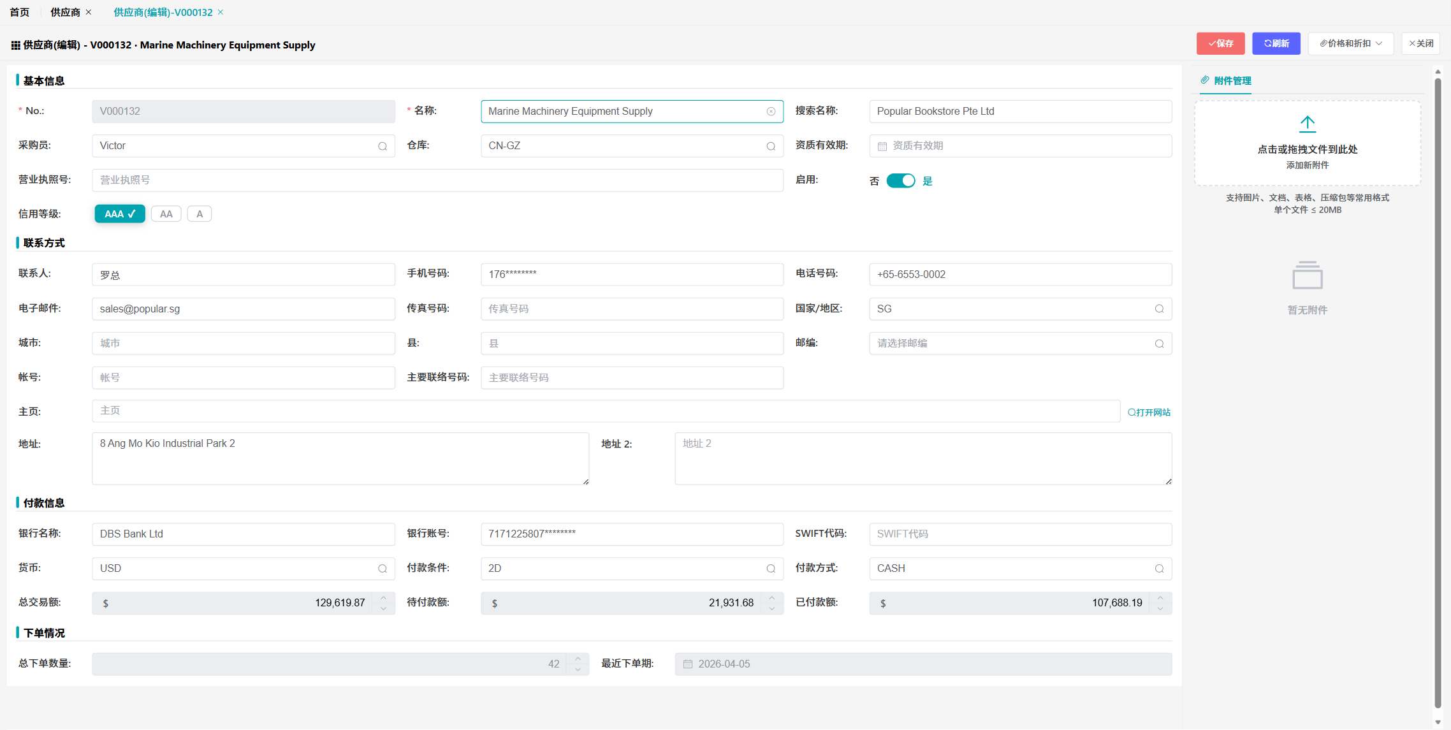Open the 邮编 postal code selector
Screen dimensions: 1451x730
(x=1159, y=344)
